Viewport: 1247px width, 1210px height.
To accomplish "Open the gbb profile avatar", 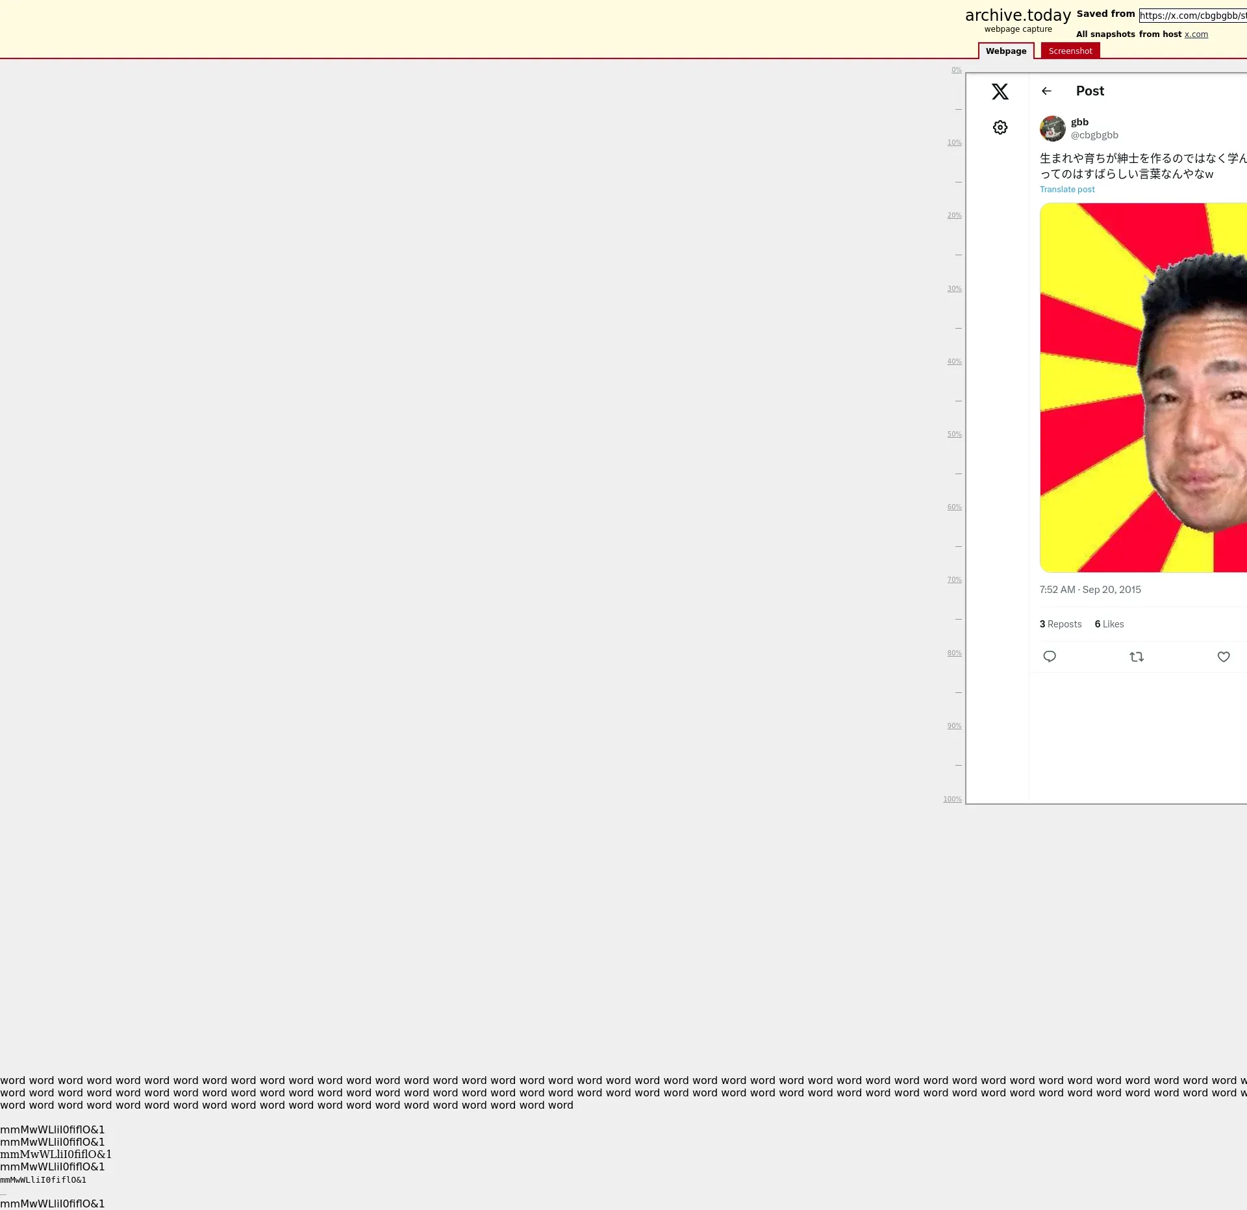I will click(x=1052, y=129).
